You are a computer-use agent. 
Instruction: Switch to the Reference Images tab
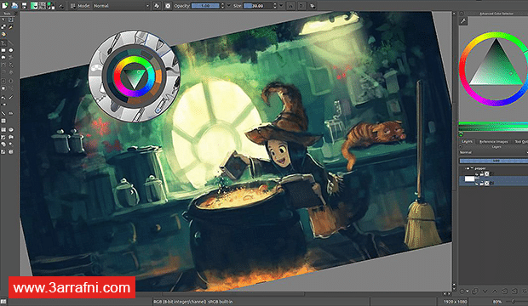[x=494, y=142]
